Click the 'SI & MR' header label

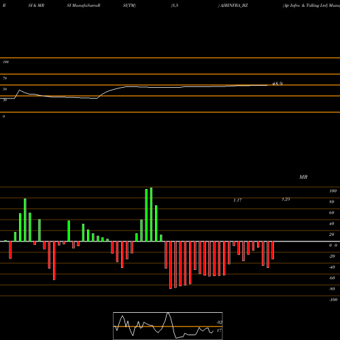(36, 5)
